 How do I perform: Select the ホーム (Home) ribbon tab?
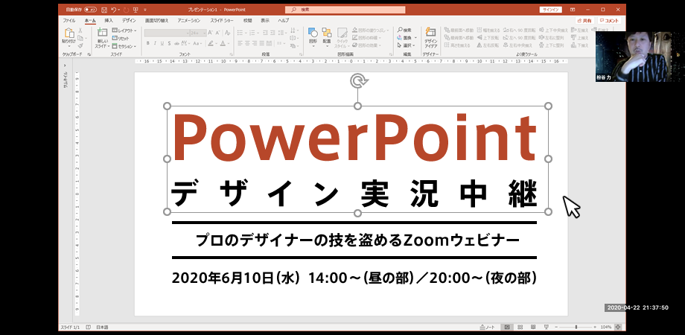[90, 21]
